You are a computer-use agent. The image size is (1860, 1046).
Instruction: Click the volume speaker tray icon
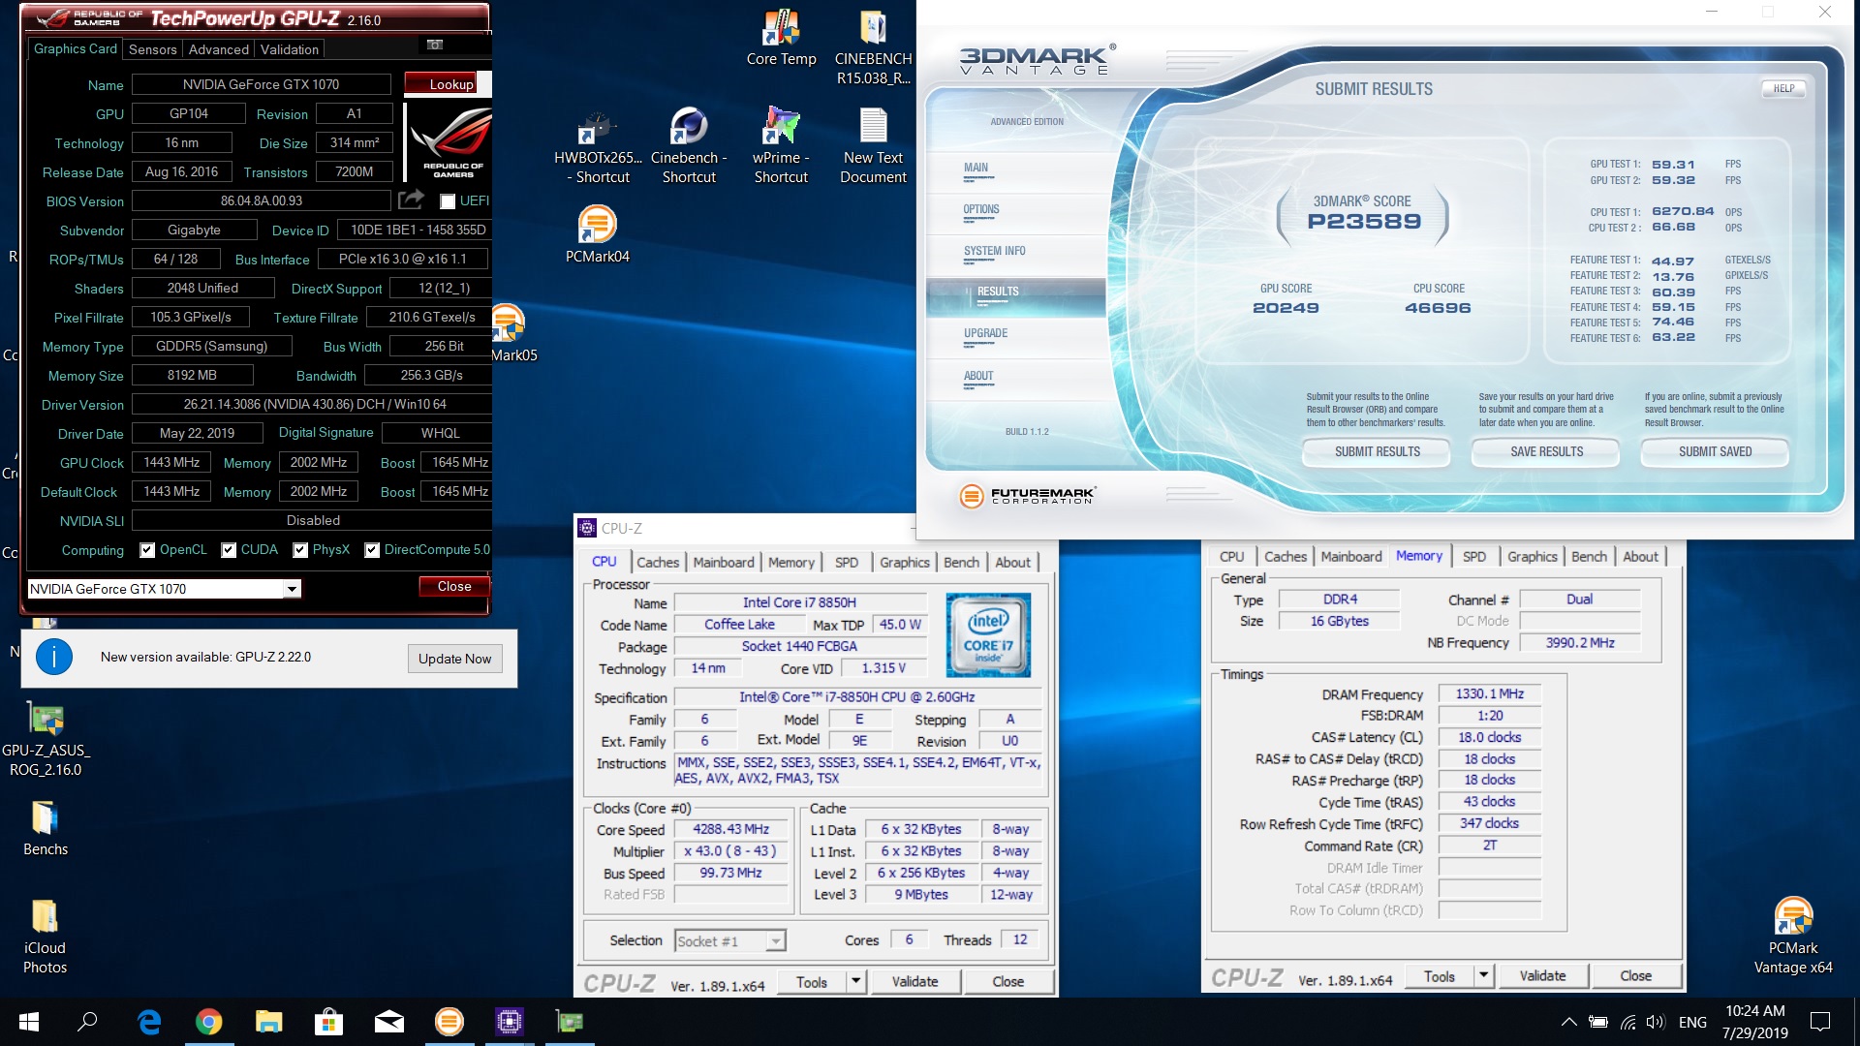(1656, 1022)
